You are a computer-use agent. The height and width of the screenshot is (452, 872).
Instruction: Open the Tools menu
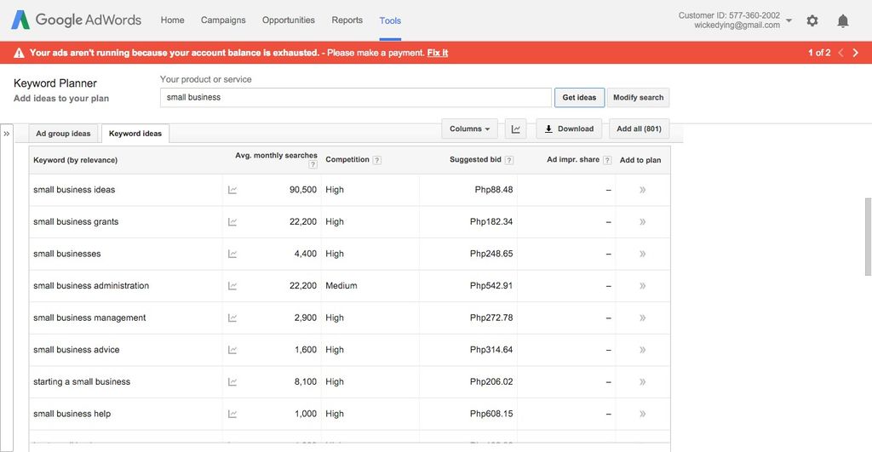click(390, 20)
